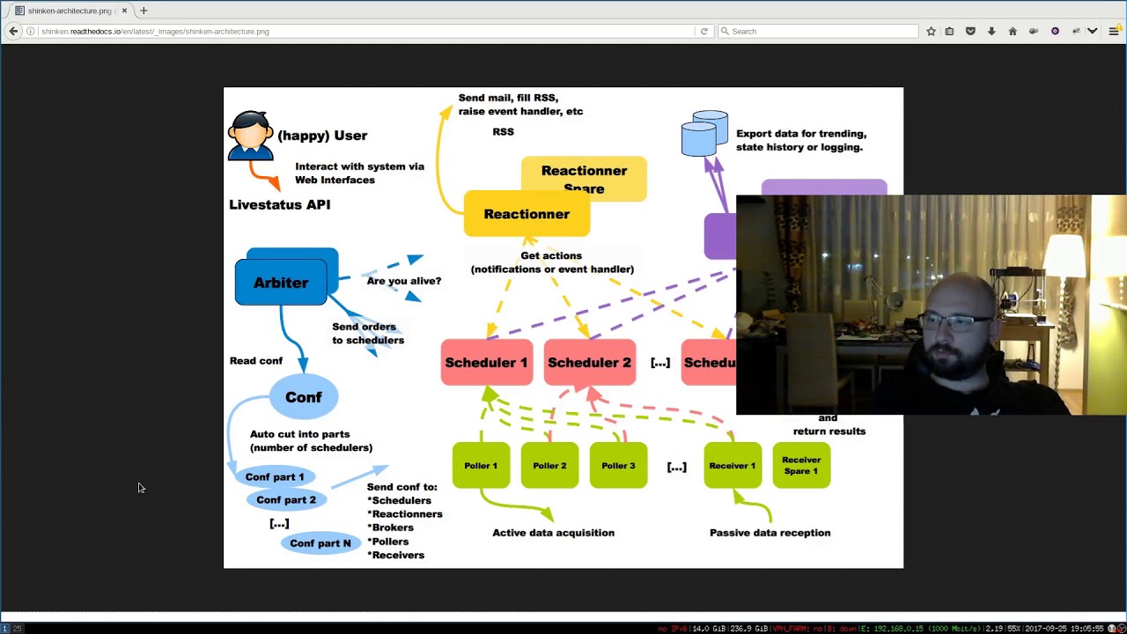The image size is (1127, 634).
Task: Open the downloads arrow icon
Action: [x=991, y=31]
